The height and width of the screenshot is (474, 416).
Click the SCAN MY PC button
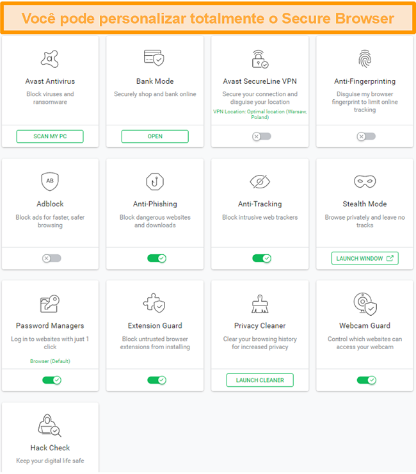[x=50, y=136]
